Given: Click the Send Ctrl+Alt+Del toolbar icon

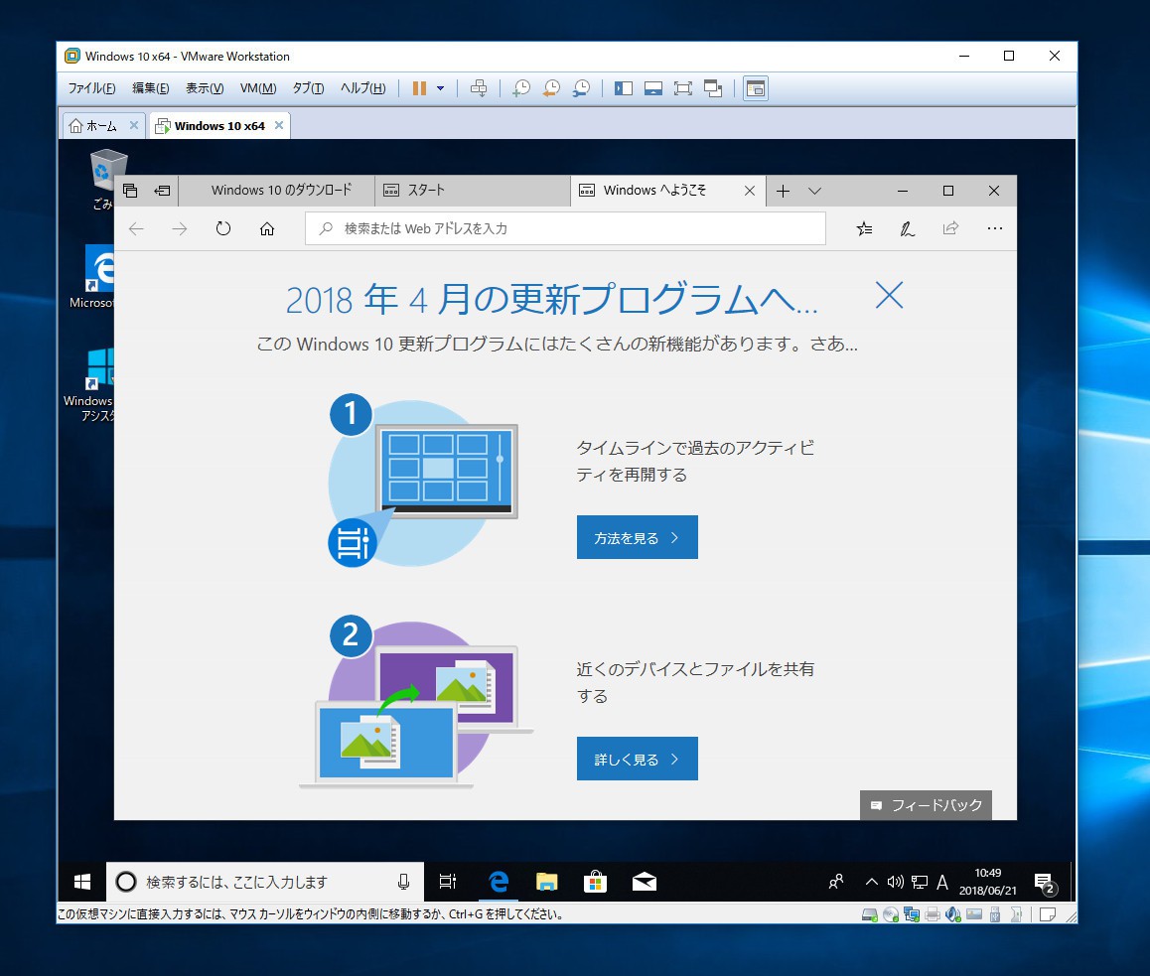Looking at the screenshot, I should [478, 88].
